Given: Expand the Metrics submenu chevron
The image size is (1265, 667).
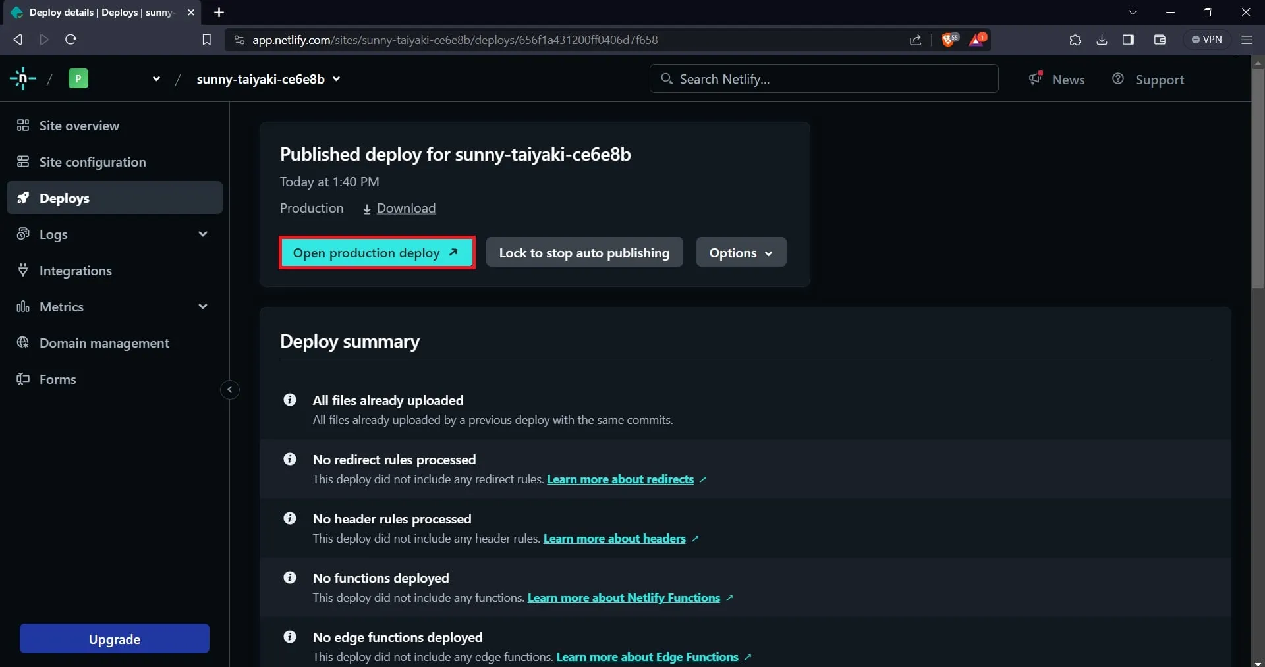Looking at the screenshot, I should (203, 307).
